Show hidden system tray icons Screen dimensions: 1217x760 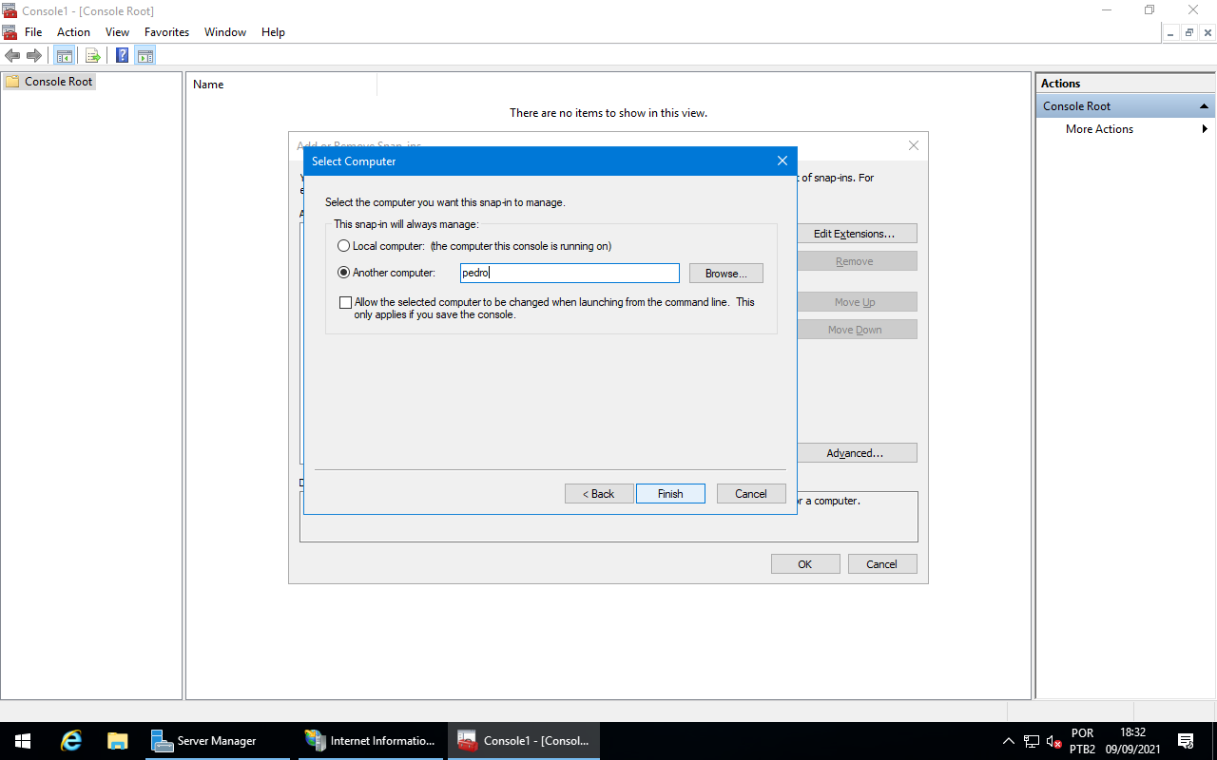coord(1009,741)
